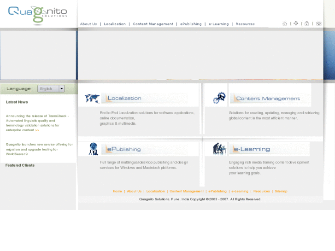
Task: Read the TransCheck release news item
Action: [37, 123]
